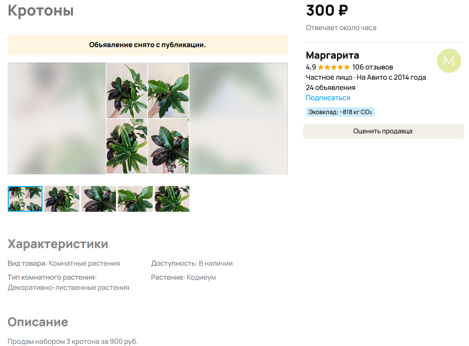Select the second croton thumbnail
Viewport: 469px width, 346px height.
[x=62, y=199]
